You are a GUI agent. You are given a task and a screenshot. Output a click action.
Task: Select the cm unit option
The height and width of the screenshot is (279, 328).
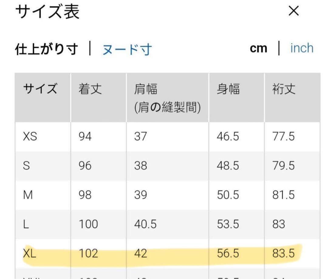258,48
